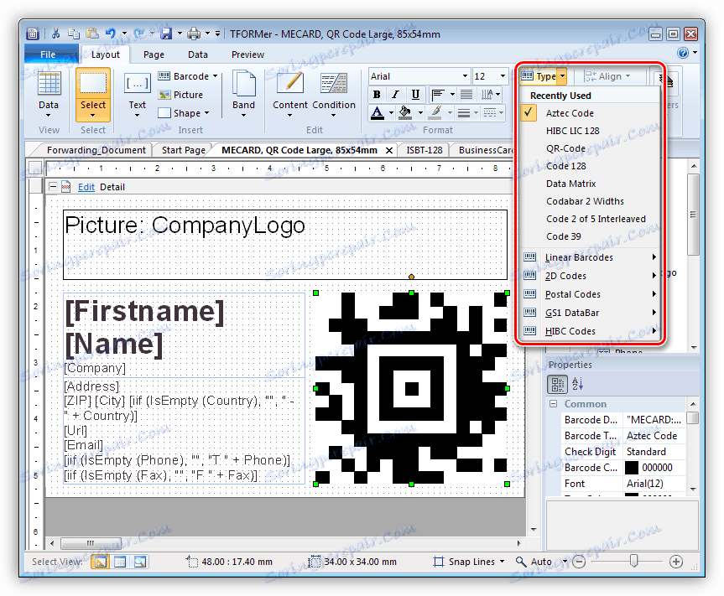Click the Copy icon in quick access toolbar
This screenshot has height=596, width=724.
point(74,34)
